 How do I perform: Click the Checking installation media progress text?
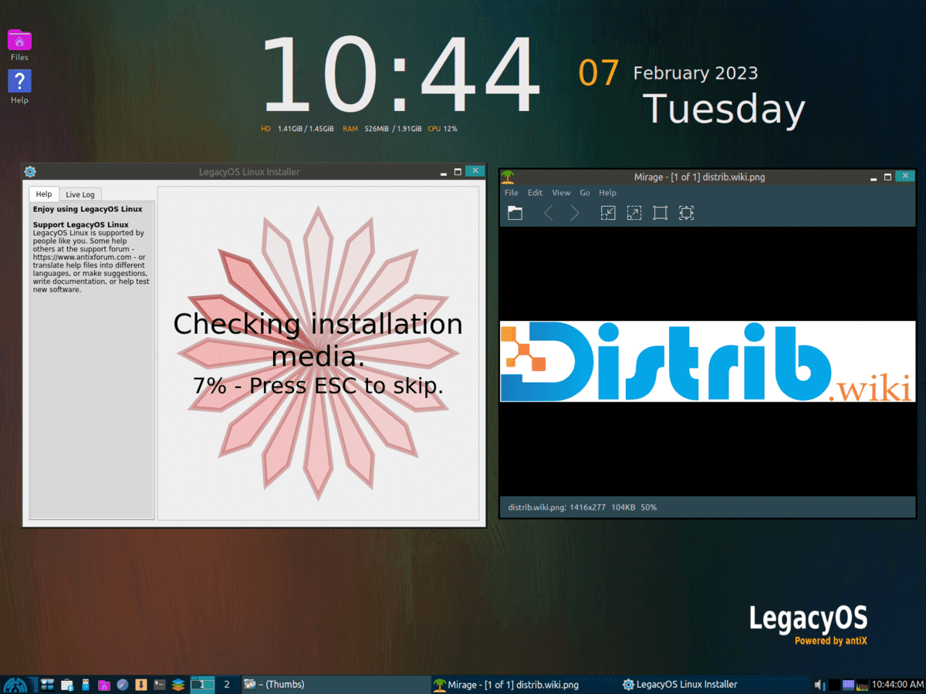(318, 353)
